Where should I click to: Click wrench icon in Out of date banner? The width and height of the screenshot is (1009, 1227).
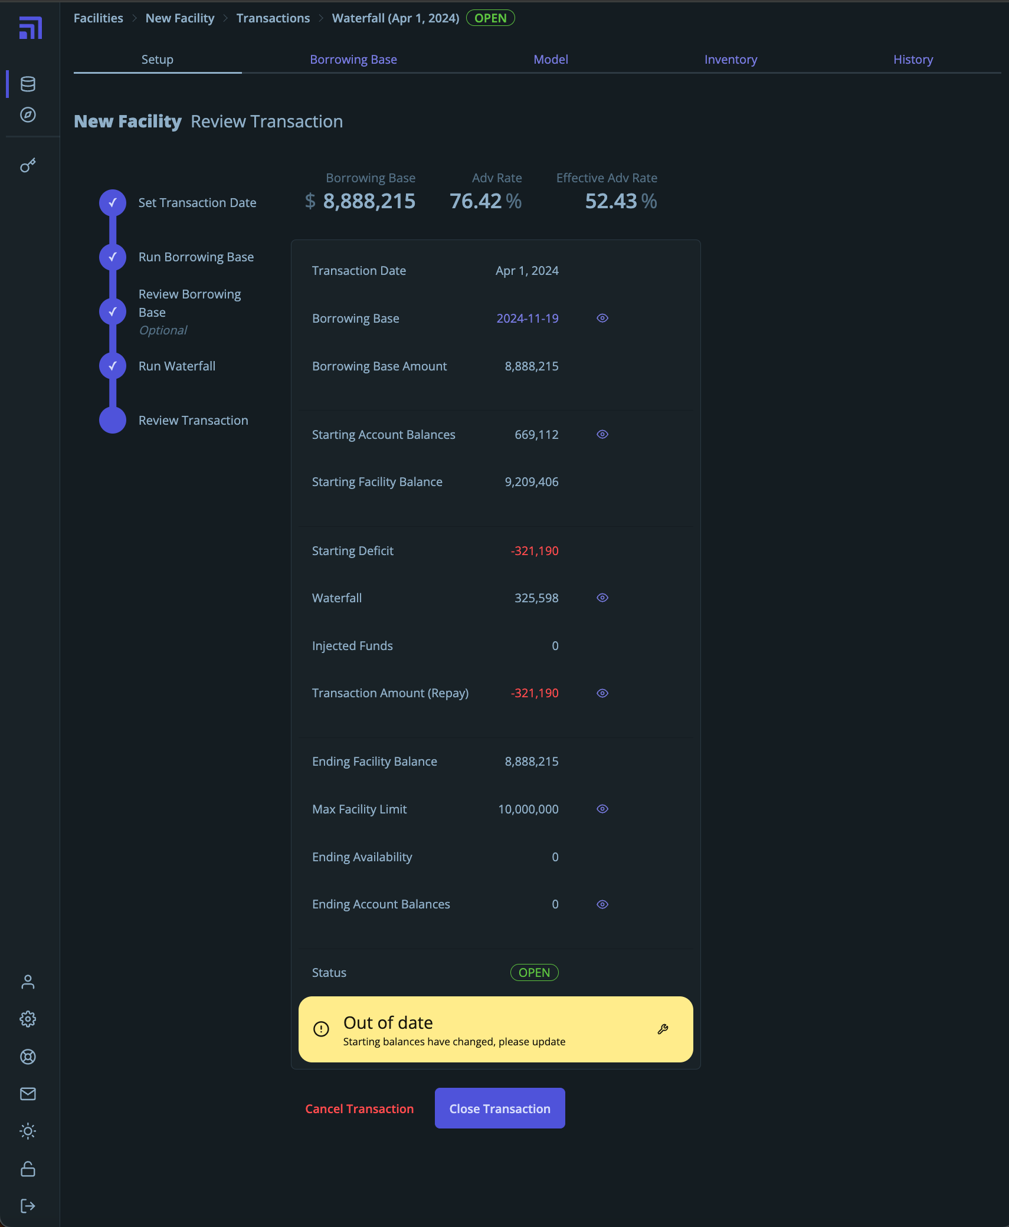pos(663,1029)
